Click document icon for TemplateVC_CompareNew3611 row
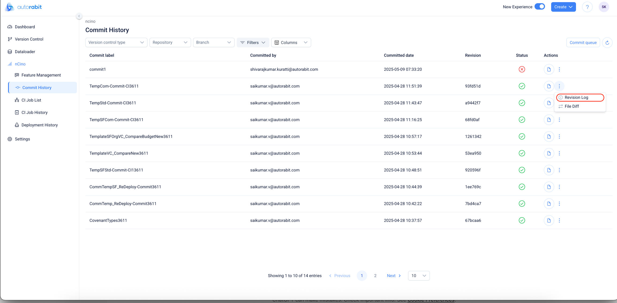This screenshot has width=617, height=303. pyautogui.click(x=549, y=153)
